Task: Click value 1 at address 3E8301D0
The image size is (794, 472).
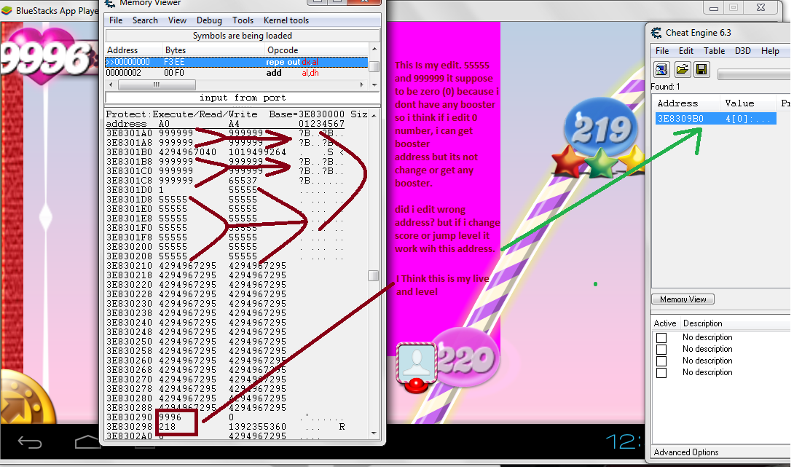Action: click(162, 190)
